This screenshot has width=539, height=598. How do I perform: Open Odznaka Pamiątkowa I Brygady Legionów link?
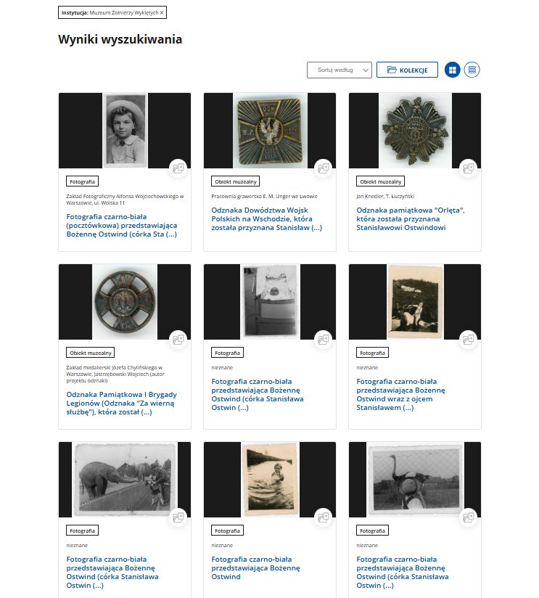[122, 403]
